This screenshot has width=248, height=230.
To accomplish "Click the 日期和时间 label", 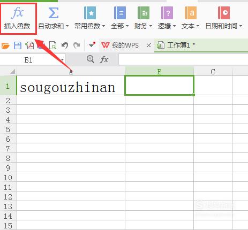I will pyautogui.click(x=222, y=26).
